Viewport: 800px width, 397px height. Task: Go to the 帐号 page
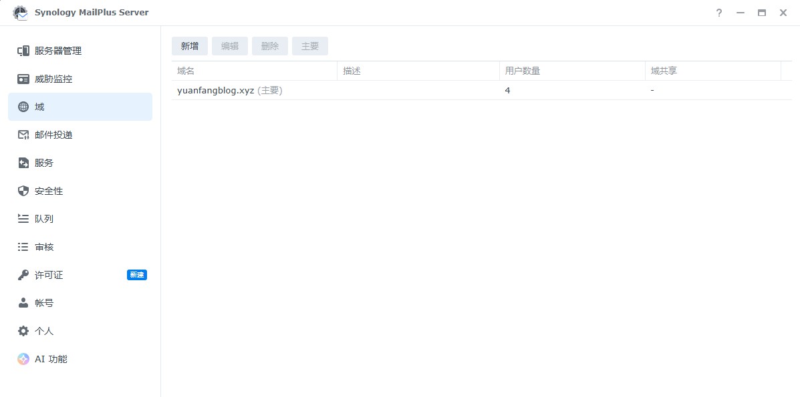pyautogui.click(x=80, y=303)
